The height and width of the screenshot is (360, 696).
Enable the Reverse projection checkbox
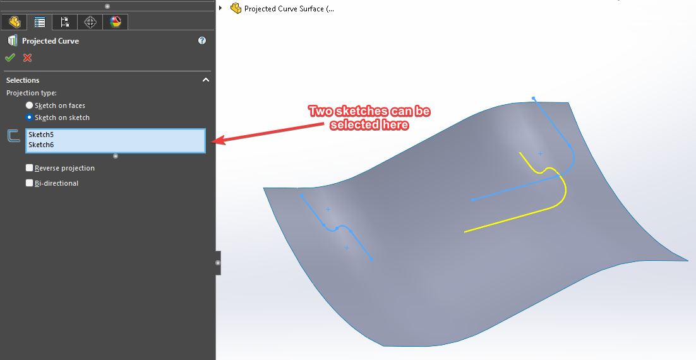(30, 168)
